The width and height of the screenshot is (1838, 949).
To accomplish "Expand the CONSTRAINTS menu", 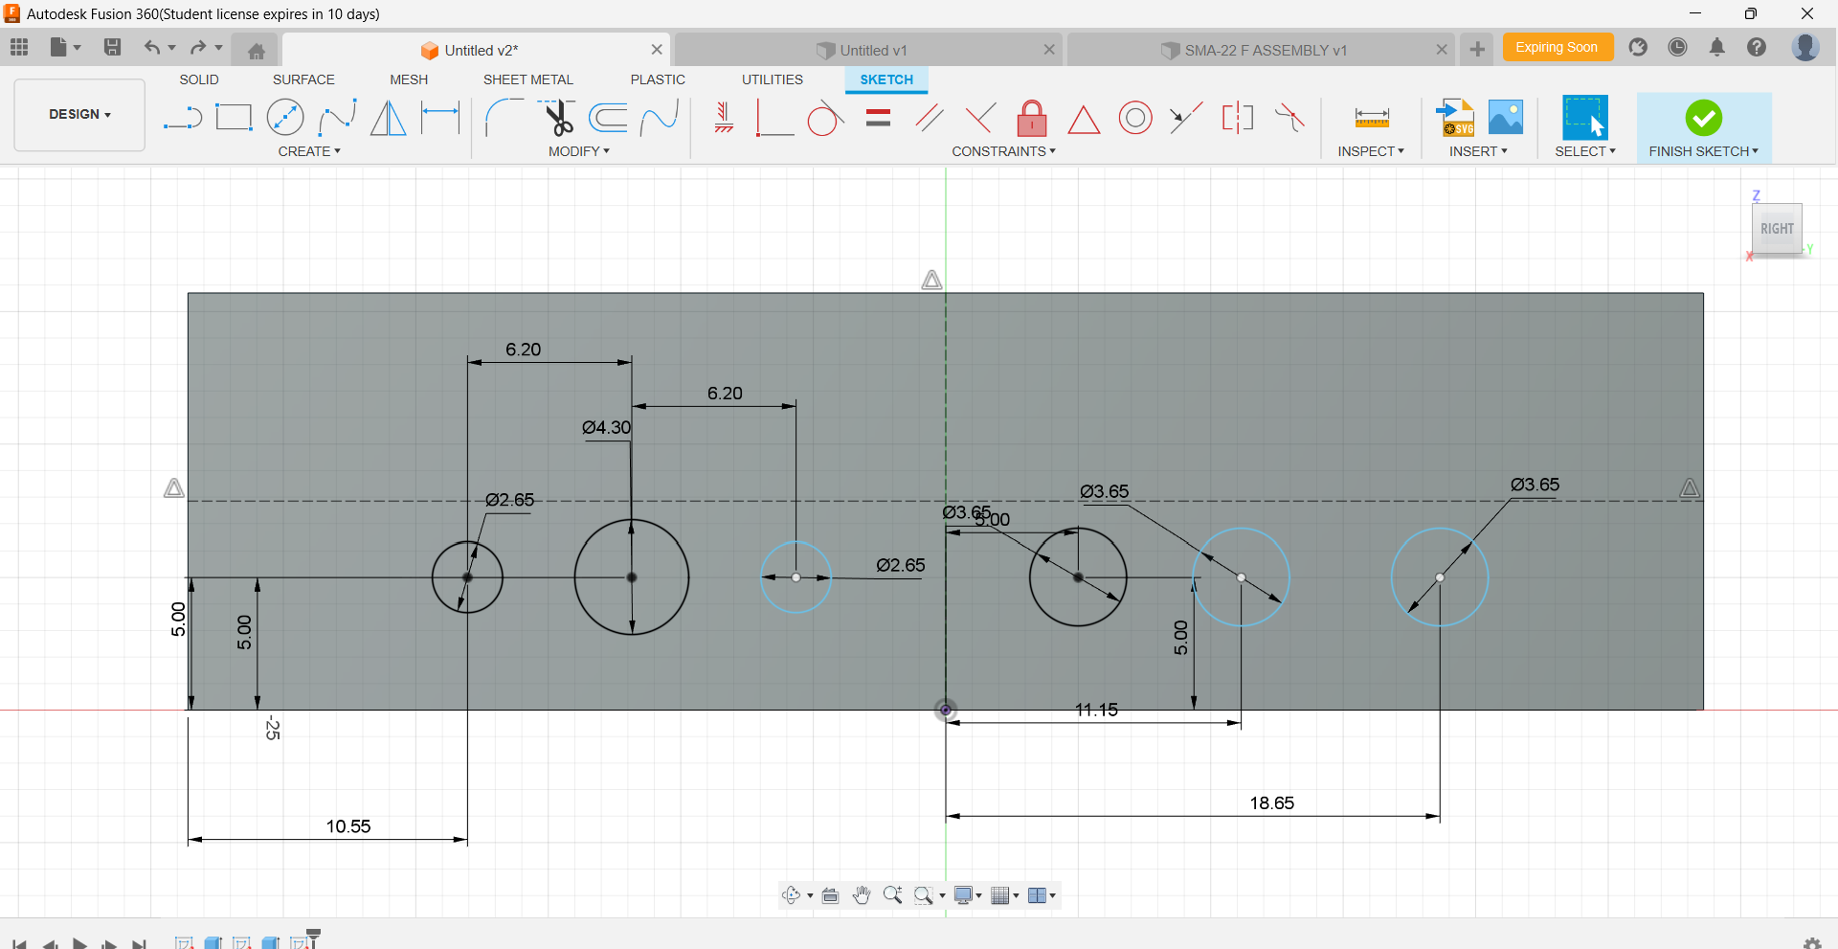I will tap(1003, 151).
